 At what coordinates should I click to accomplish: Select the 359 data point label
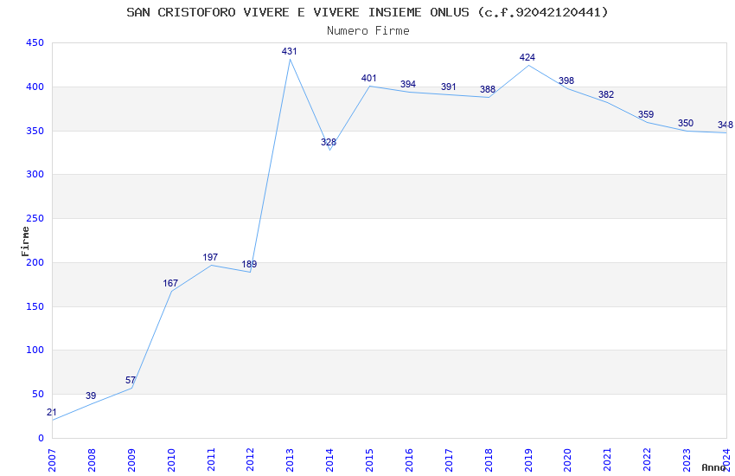click(x=646, y=114)
